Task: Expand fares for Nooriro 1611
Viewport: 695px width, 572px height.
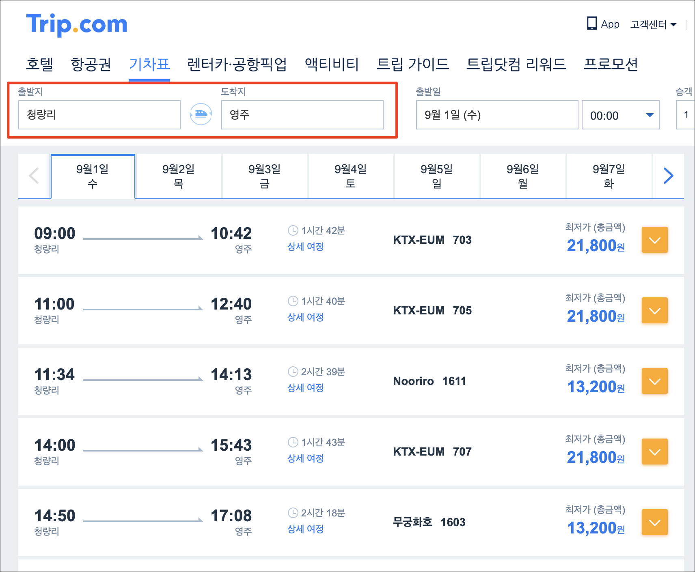Action: coord(654,381)
